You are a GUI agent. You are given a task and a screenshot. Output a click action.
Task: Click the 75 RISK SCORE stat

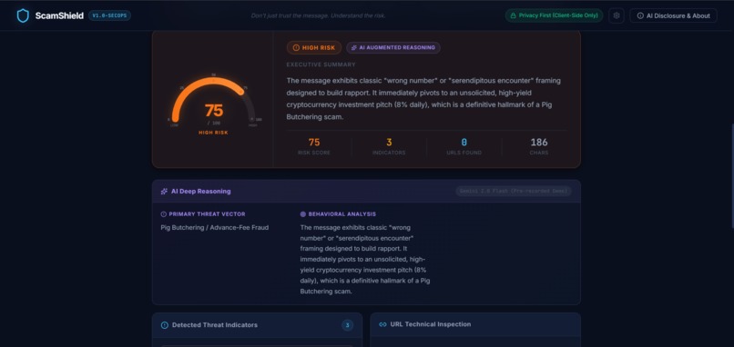point(314,146)
